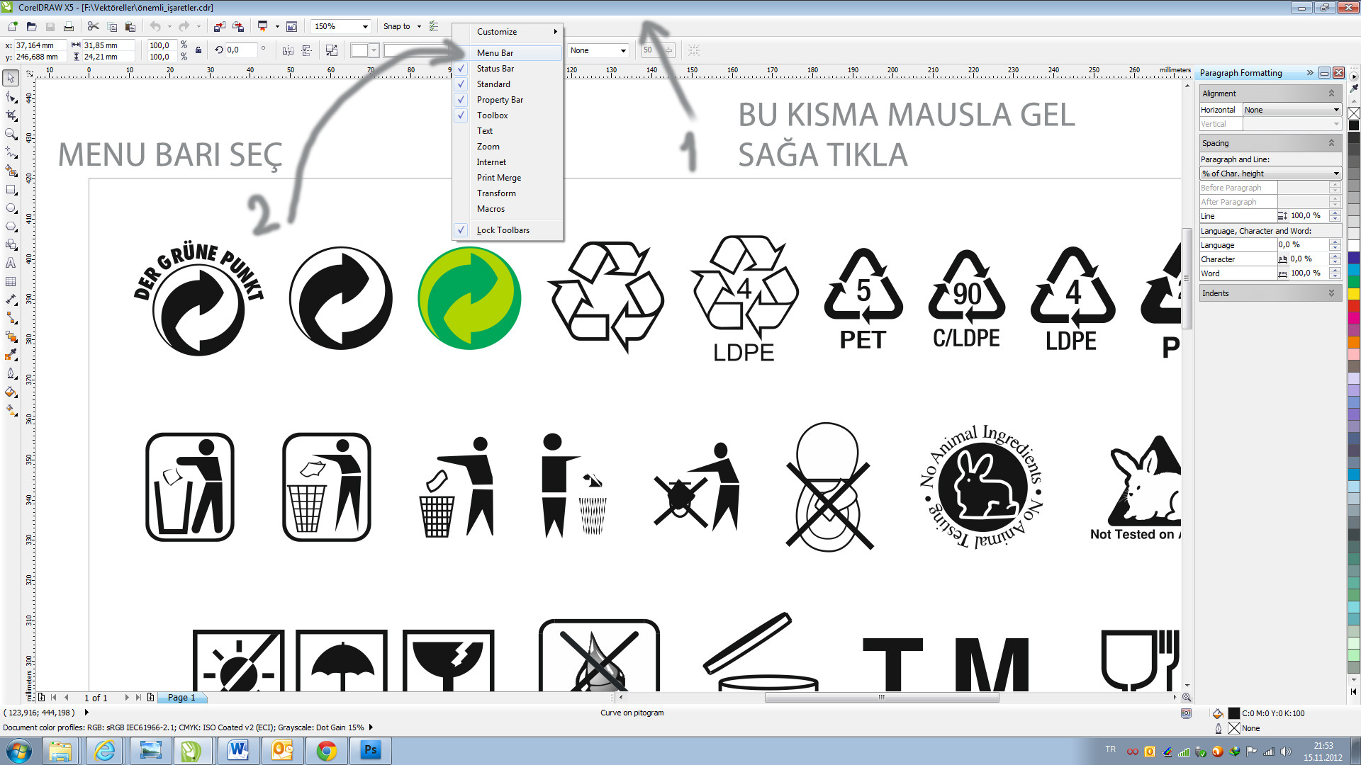Select the Connector tool
The height and width of the screenshot is (765, 1361).
point(11,318)
